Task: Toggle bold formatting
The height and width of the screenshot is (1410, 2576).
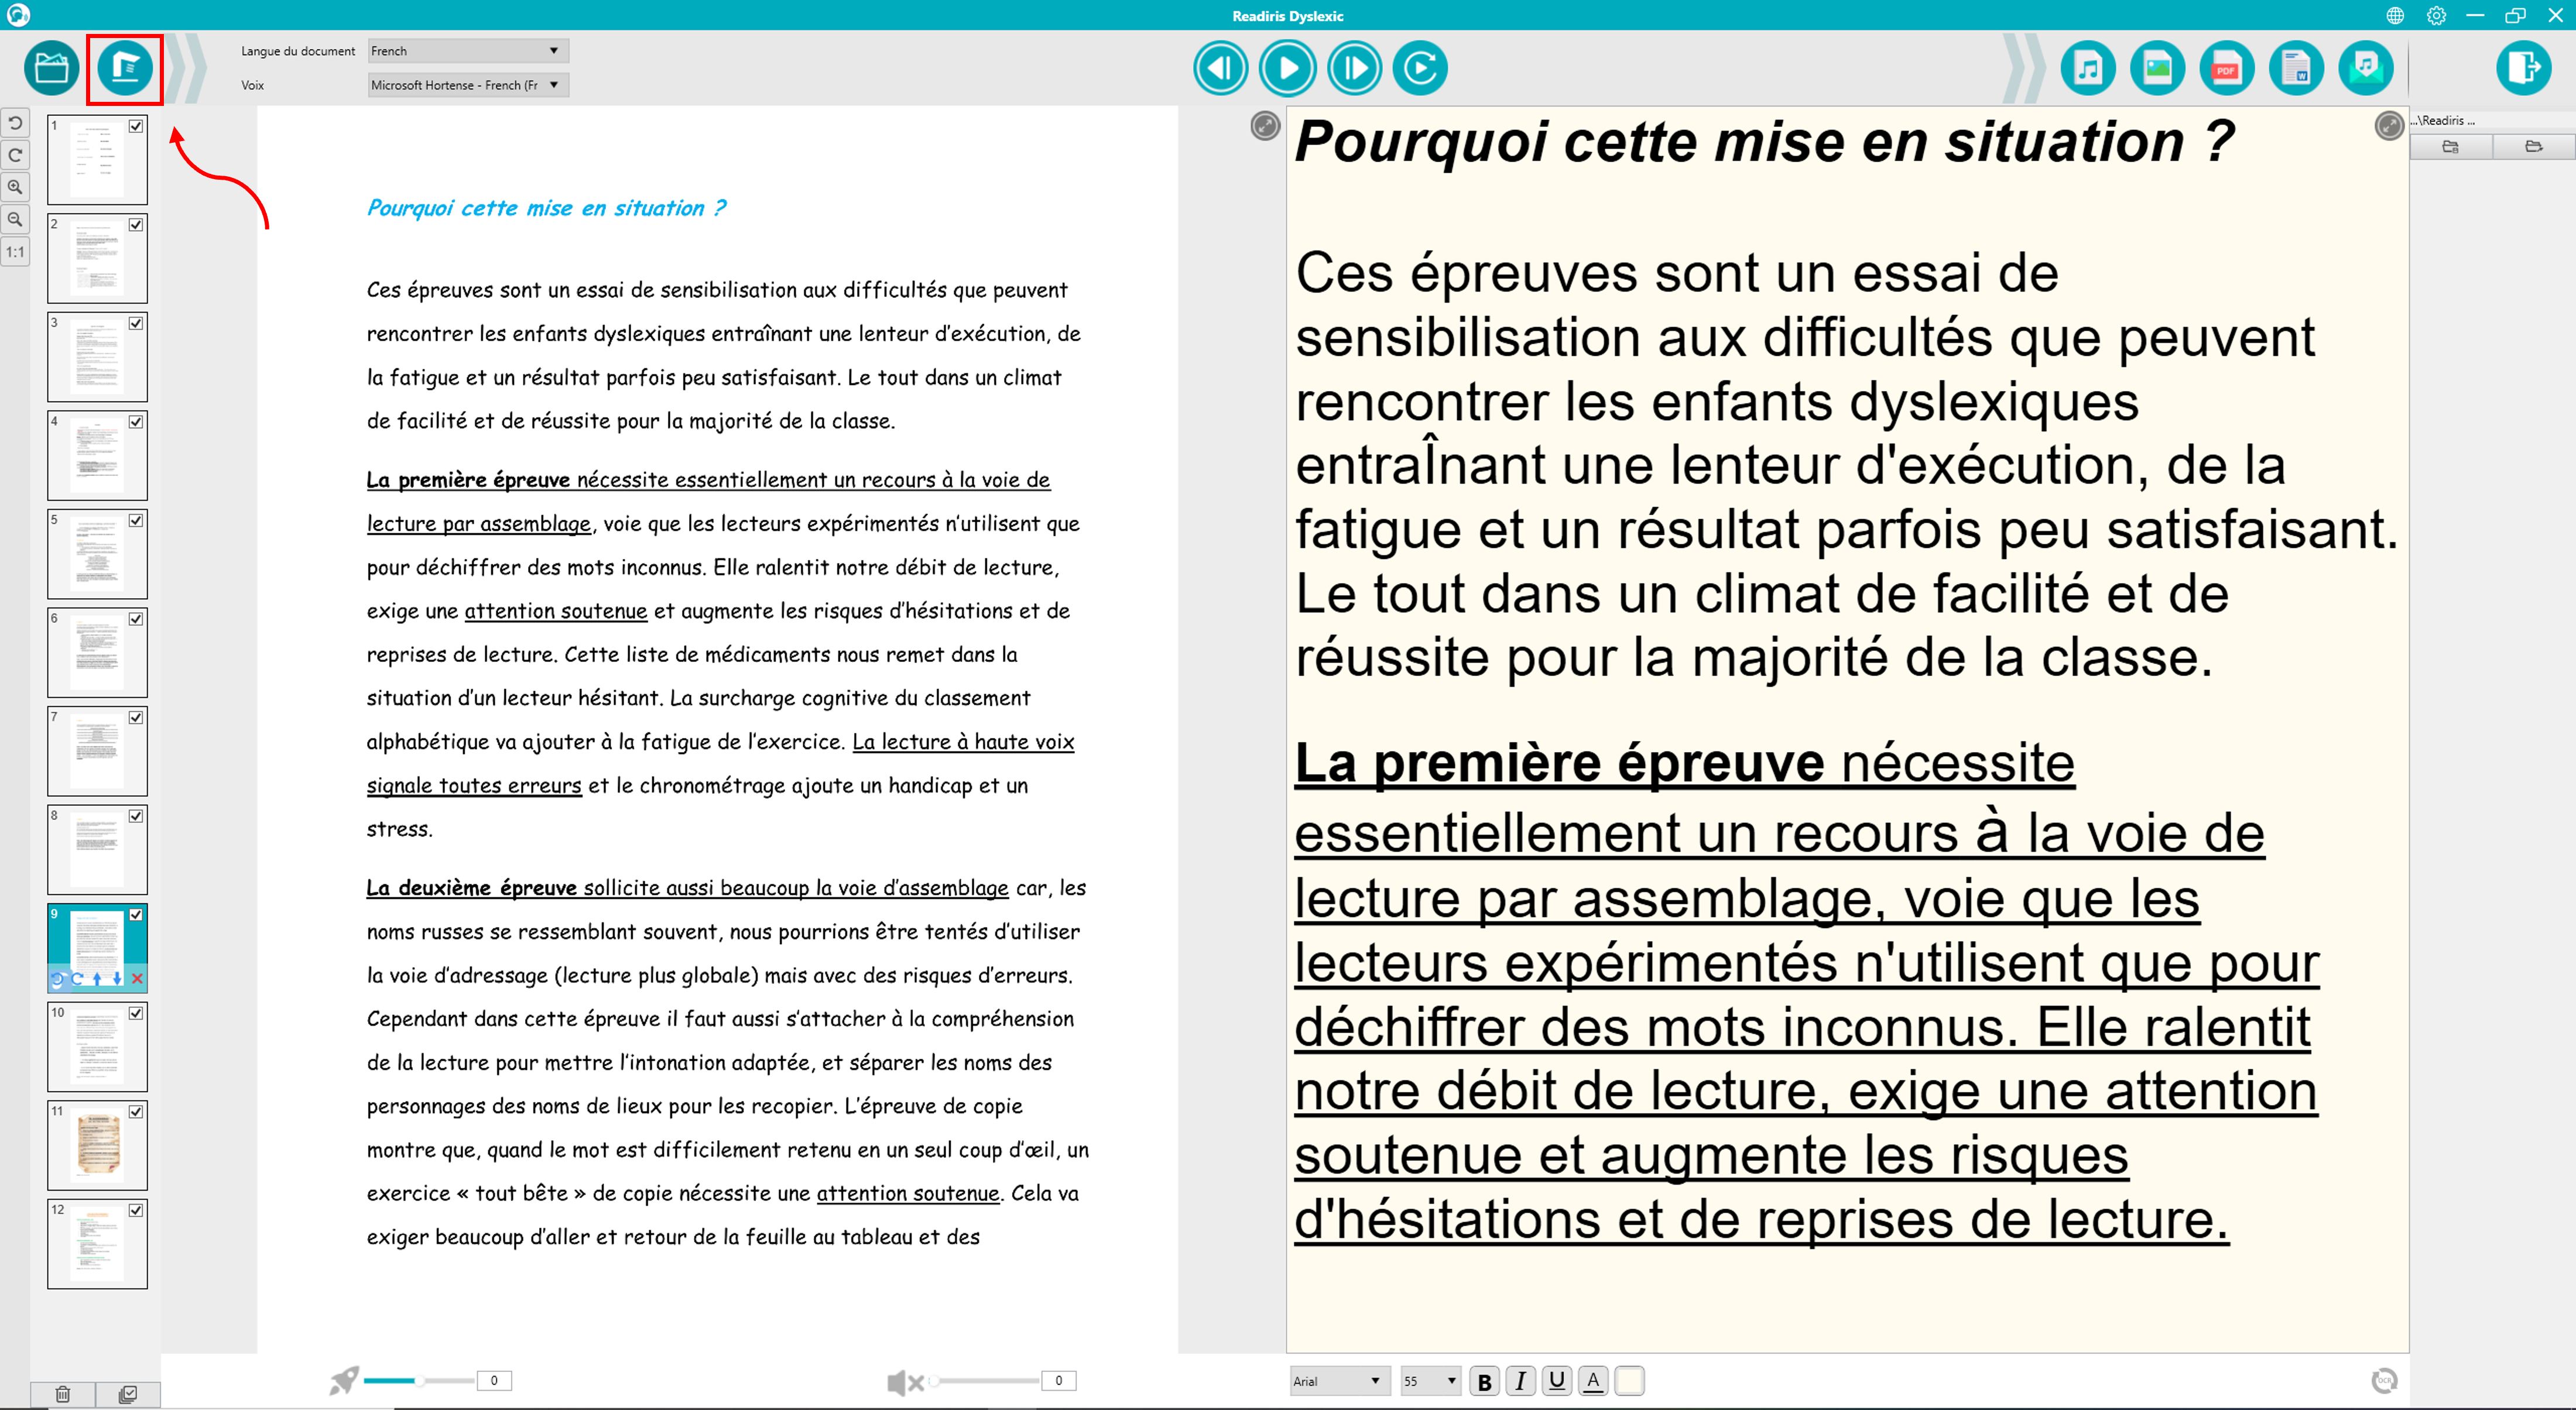Action: coord(1484,1381)
